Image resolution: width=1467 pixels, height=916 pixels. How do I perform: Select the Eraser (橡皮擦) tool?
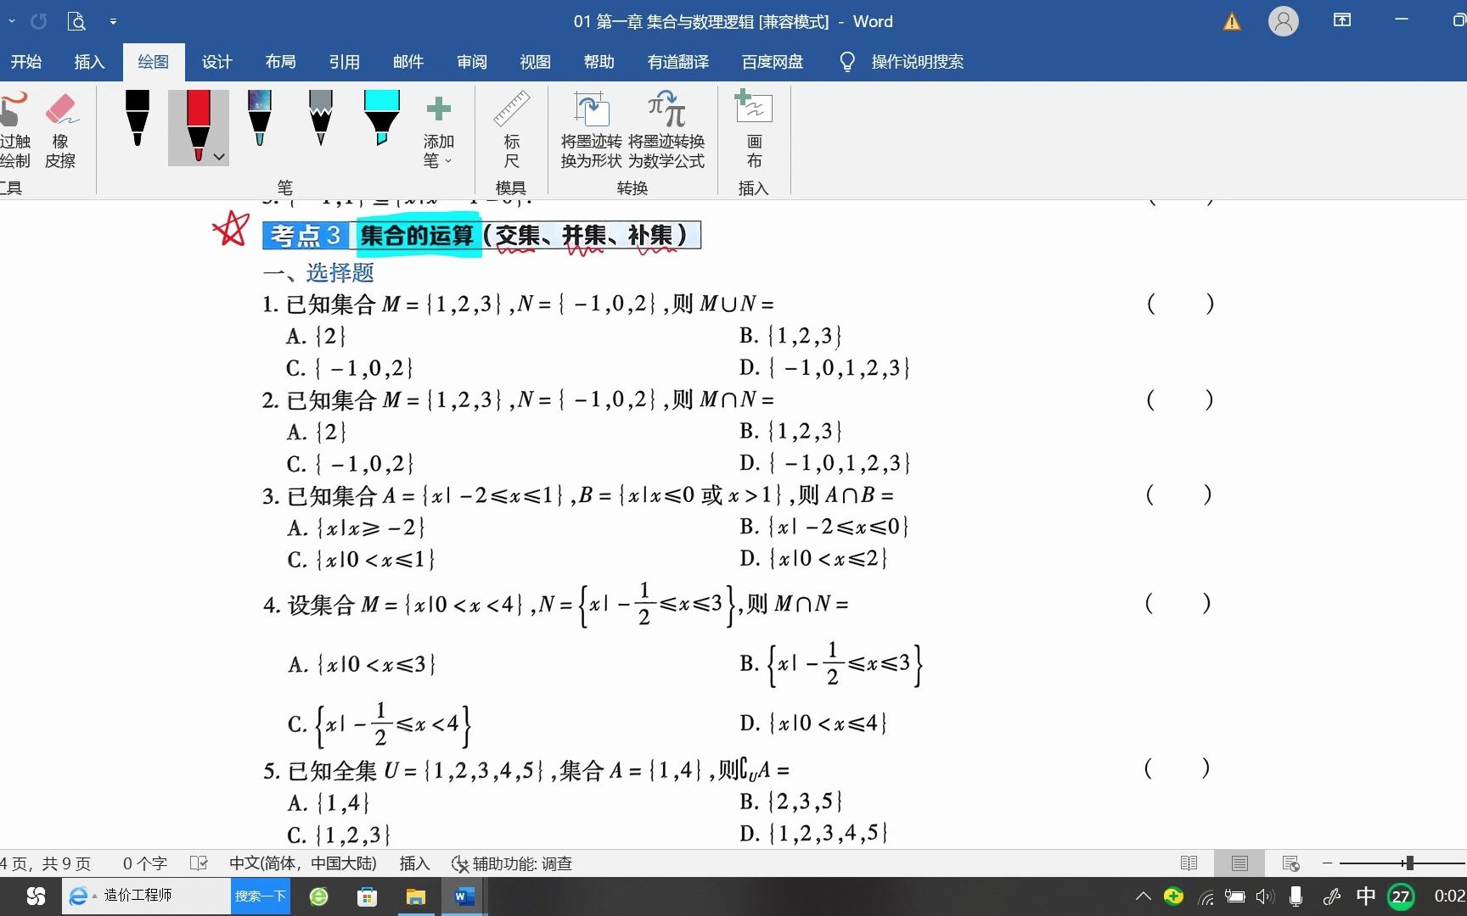tap(60, 128)
